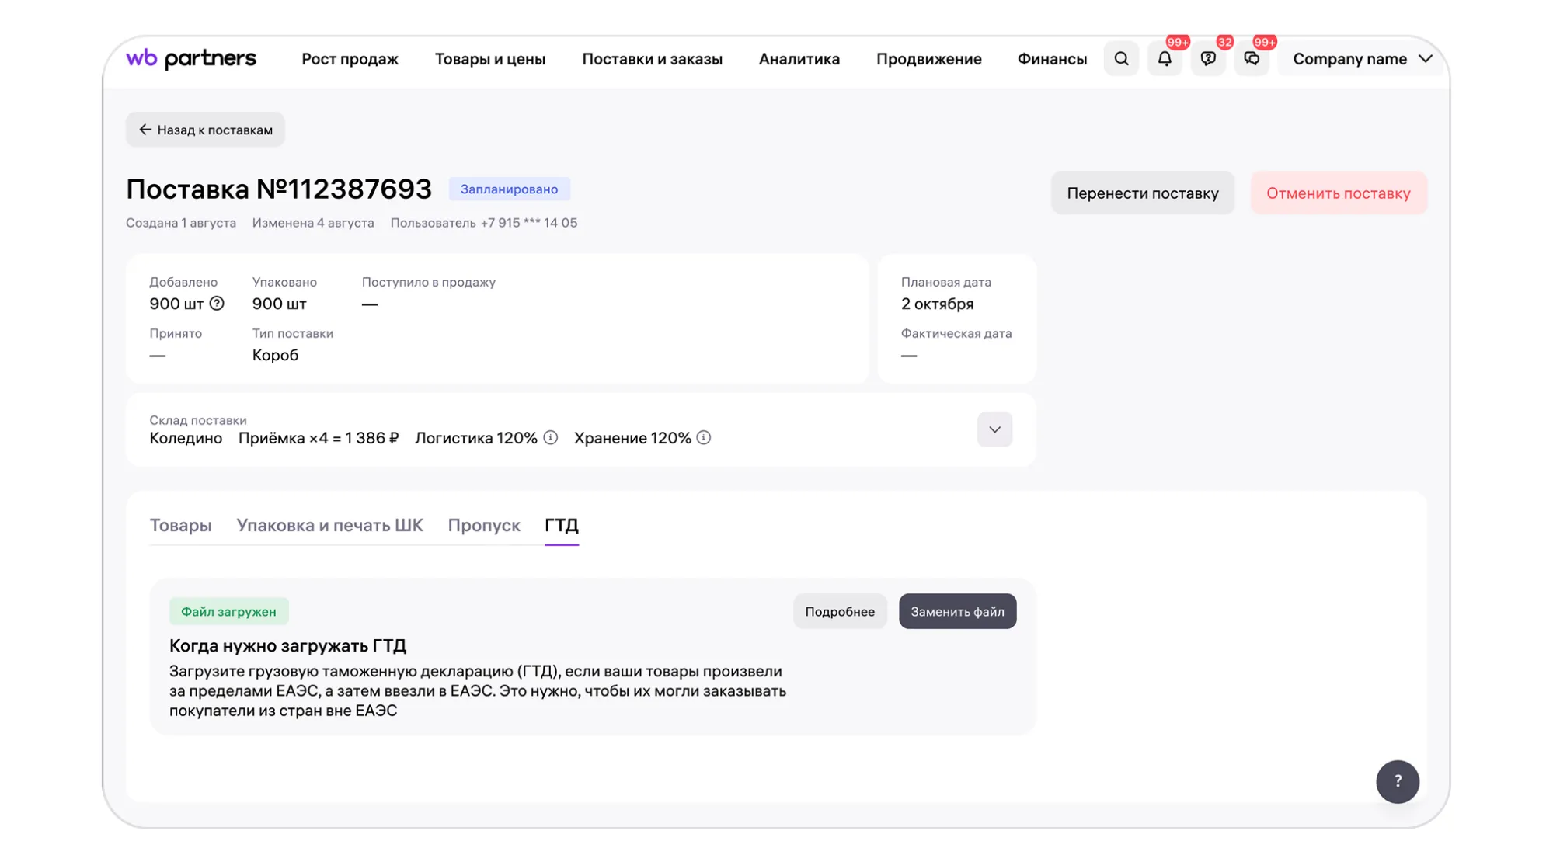Expand the Склад поставки details chevron
This screenshot has width=1553, height=862.
tap(994, 429)
